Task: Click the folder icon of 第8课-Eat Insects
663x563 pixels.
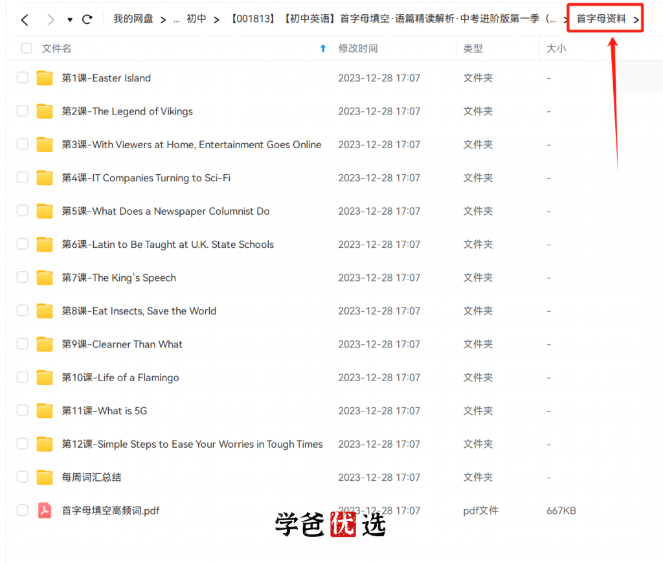Action: click(x=45, y=311)
